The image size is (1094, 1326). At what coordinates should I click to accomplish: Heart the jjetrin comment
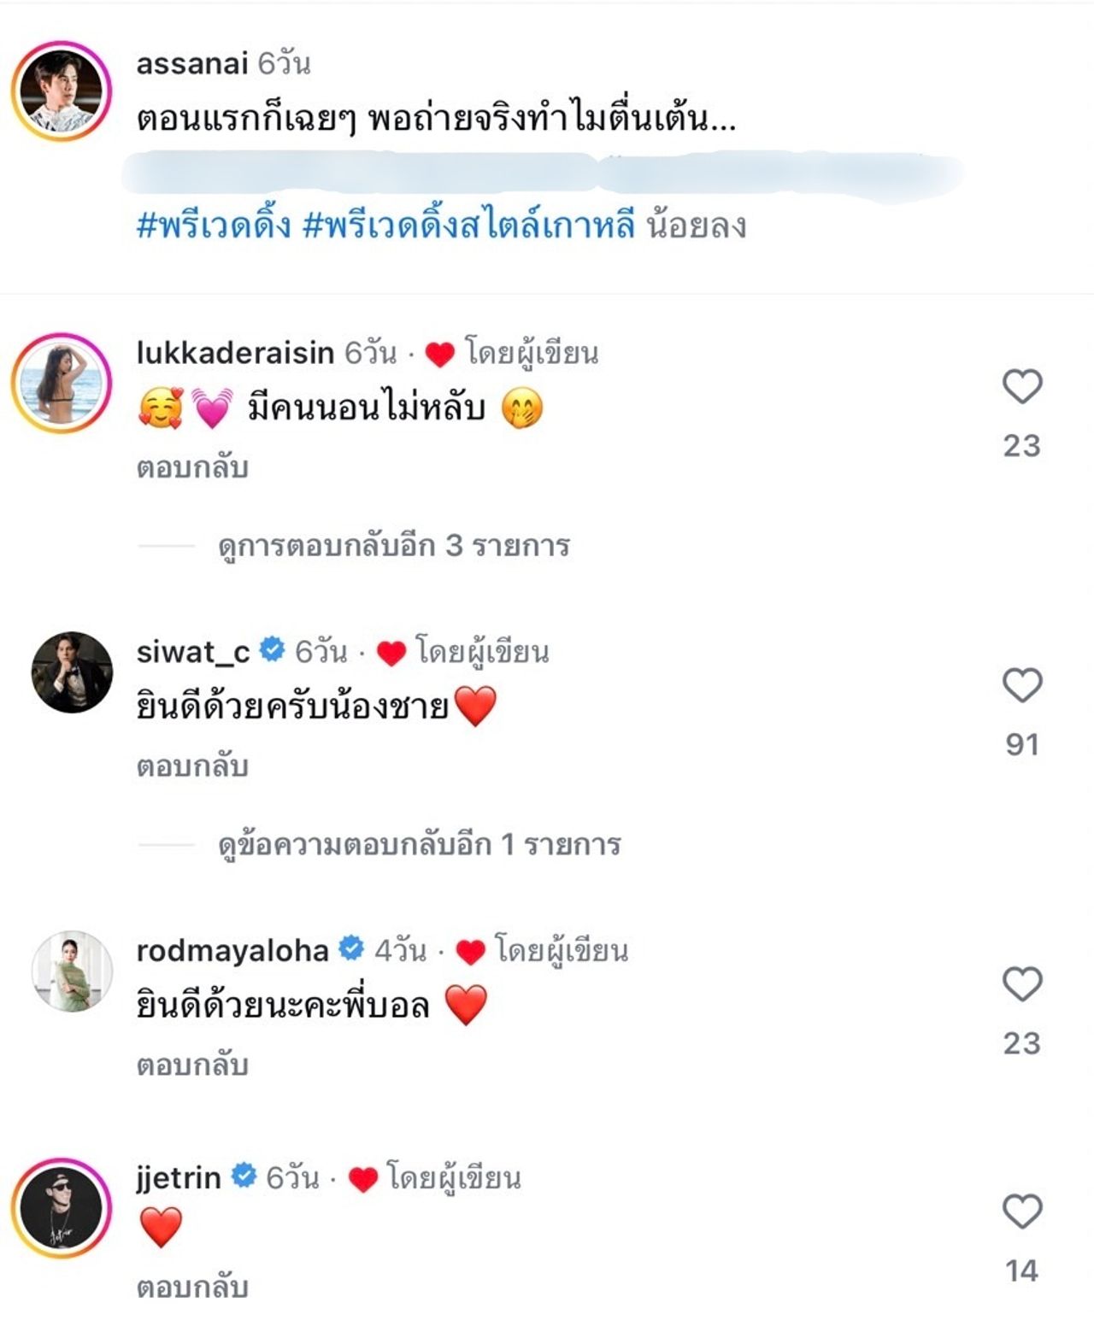click(1021, 1212)
